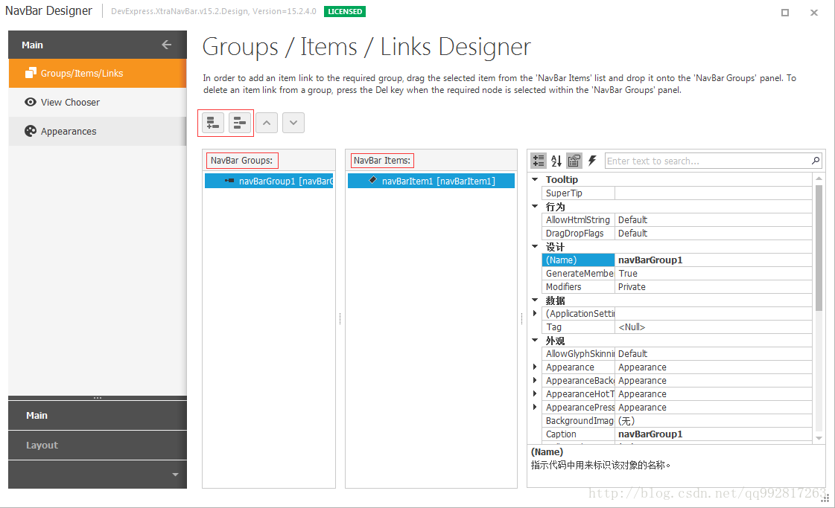Click the property grid vertical scrollbar thumb
835x508 pixels.
819,248
